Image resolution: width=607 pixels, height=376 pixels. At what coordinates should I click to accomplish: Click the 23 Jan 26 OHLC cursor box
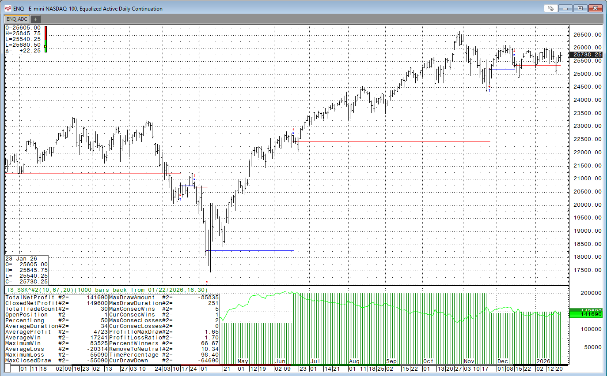[x=27, y=270]
